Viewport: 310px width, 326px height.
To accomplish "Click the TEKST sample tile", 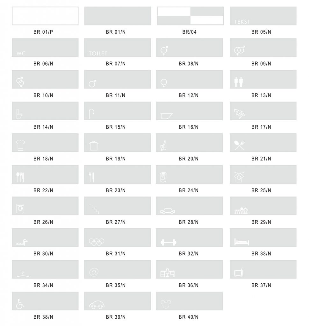I will click(x=263, y=16).
